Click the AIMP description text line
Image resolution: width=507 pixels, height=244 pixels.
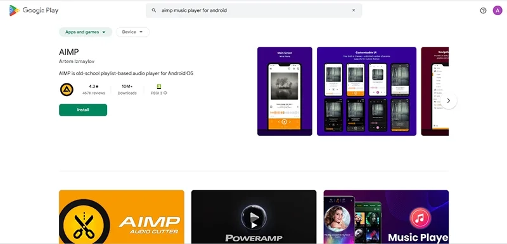126,73
